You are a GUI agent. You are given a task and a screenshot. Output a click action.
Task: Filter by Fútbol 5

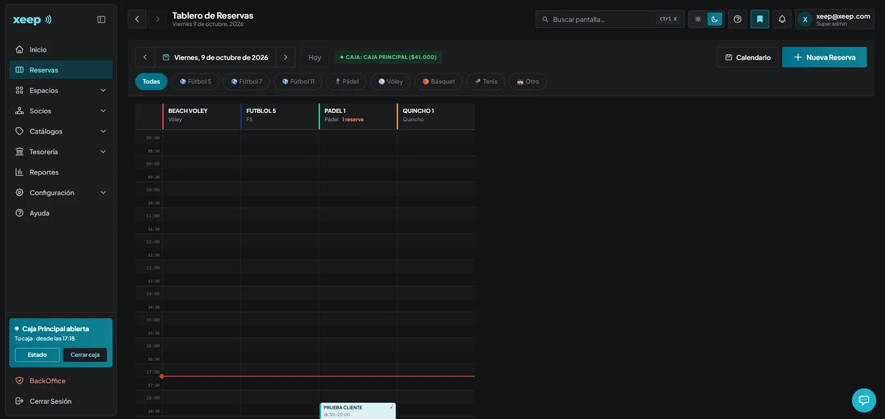coord(195,81)
